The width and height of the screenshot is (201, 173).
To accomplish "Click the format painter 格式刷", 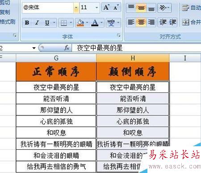I will pos(8,22).
